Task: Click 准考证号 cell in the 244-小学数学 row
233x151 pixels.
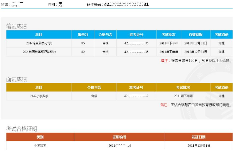Action: pos(136,96)
